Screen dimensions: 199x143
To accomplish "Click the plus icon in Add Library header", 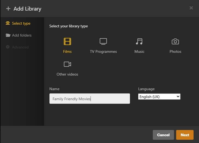I will pyautogui.click(x=8, y=9).
